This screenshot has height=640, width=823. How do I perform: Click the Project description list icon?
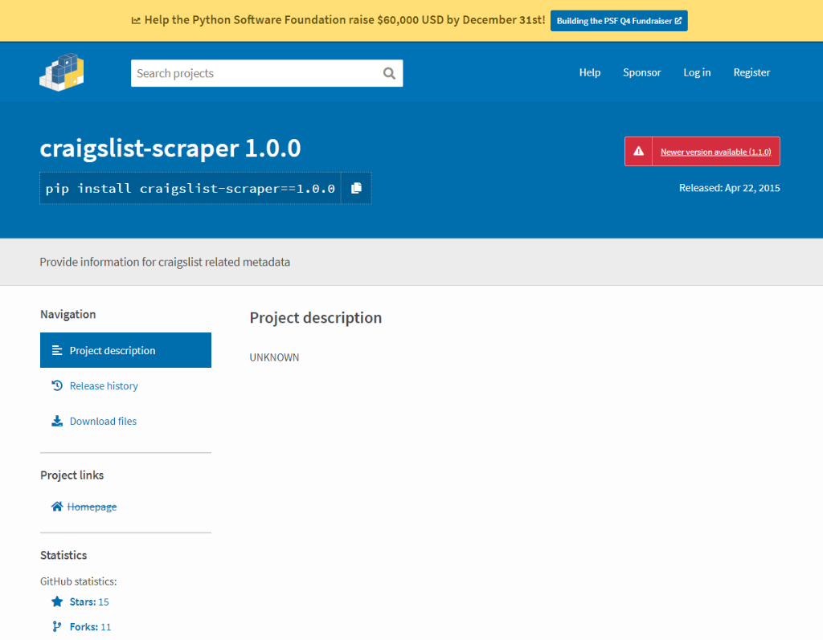[x=57, y=350]
